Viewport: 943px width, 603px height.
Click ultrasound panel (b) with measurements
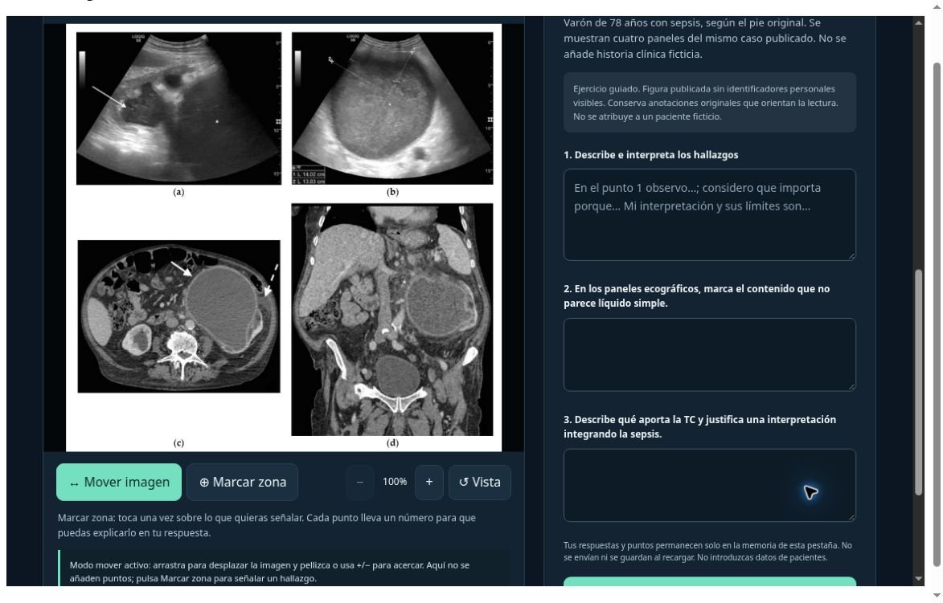coord(392,108)
